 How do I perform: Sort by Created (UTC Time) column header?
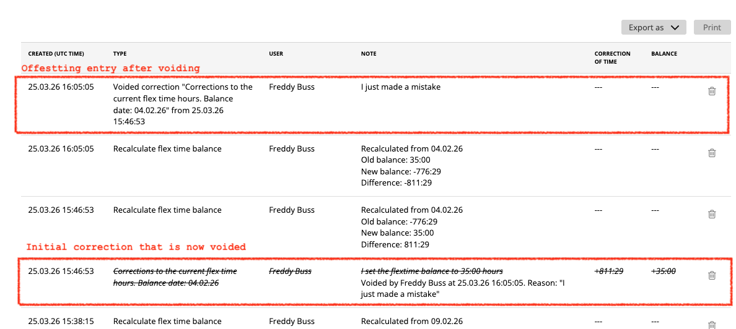click(x=56, y=54)
